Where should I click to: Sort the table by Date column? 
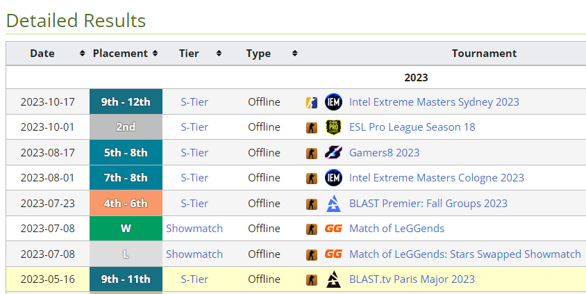coord(83,54)
